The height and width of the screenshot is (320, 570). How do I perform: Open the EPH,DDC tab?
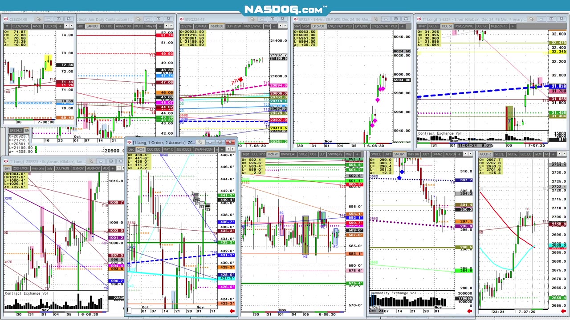(x=362, y=26)
